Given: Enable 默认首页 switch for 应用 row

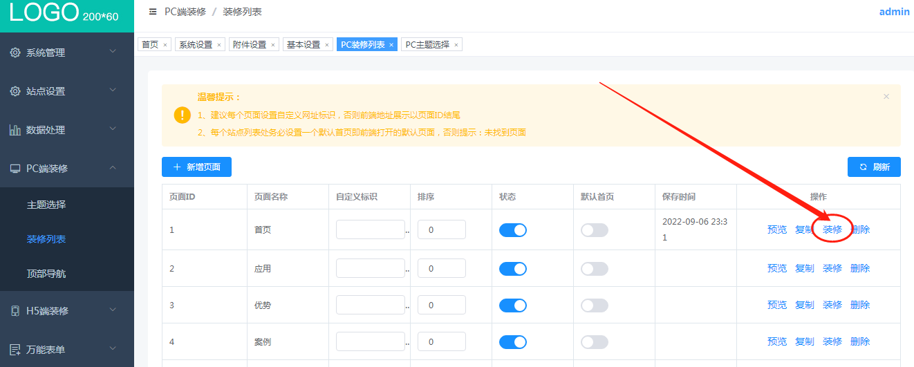Looking at the screenshot, I should 595,269.
